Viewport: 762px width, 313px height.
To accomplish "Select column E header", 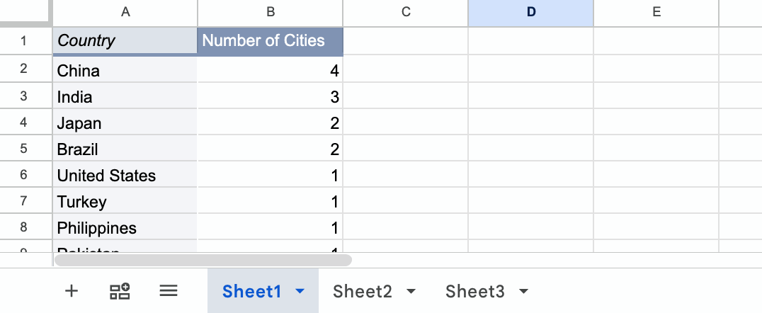I will 656,13.
